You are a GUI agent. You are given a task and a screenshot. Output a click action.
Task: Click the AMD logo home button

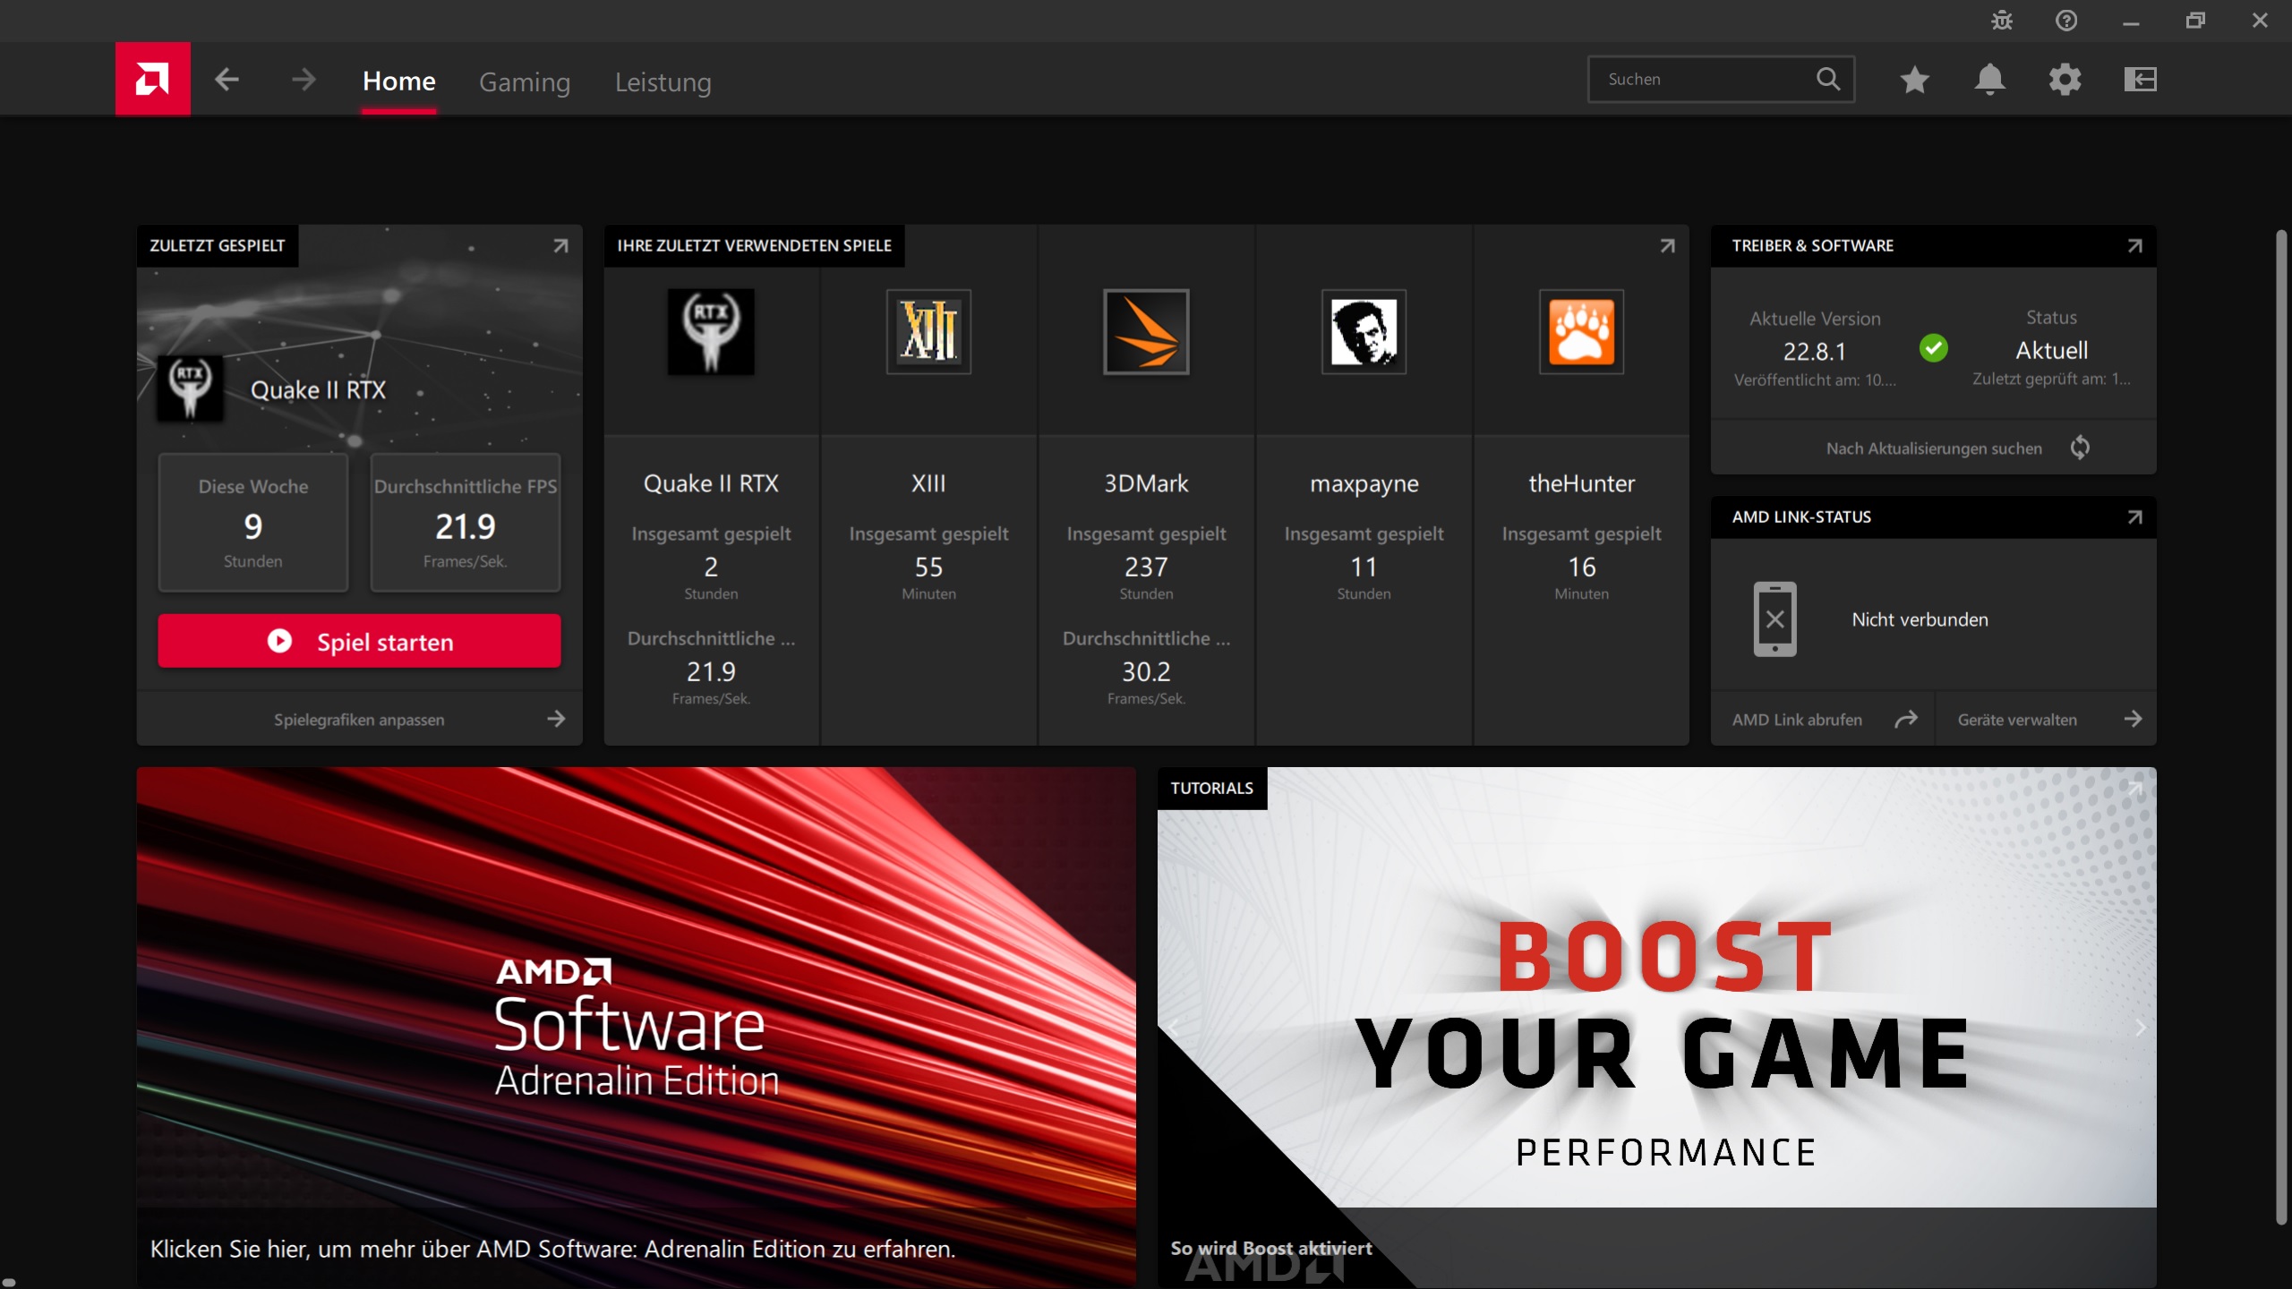[152, 79]
